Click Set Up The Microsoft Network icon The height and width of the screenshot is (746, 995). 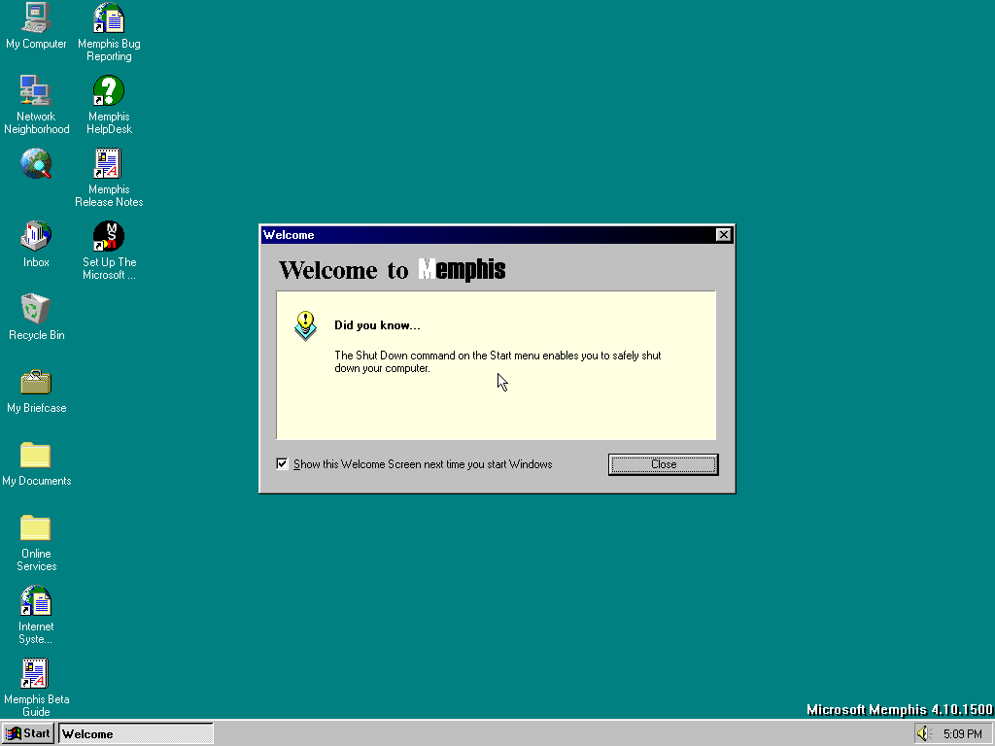[109, 237]
